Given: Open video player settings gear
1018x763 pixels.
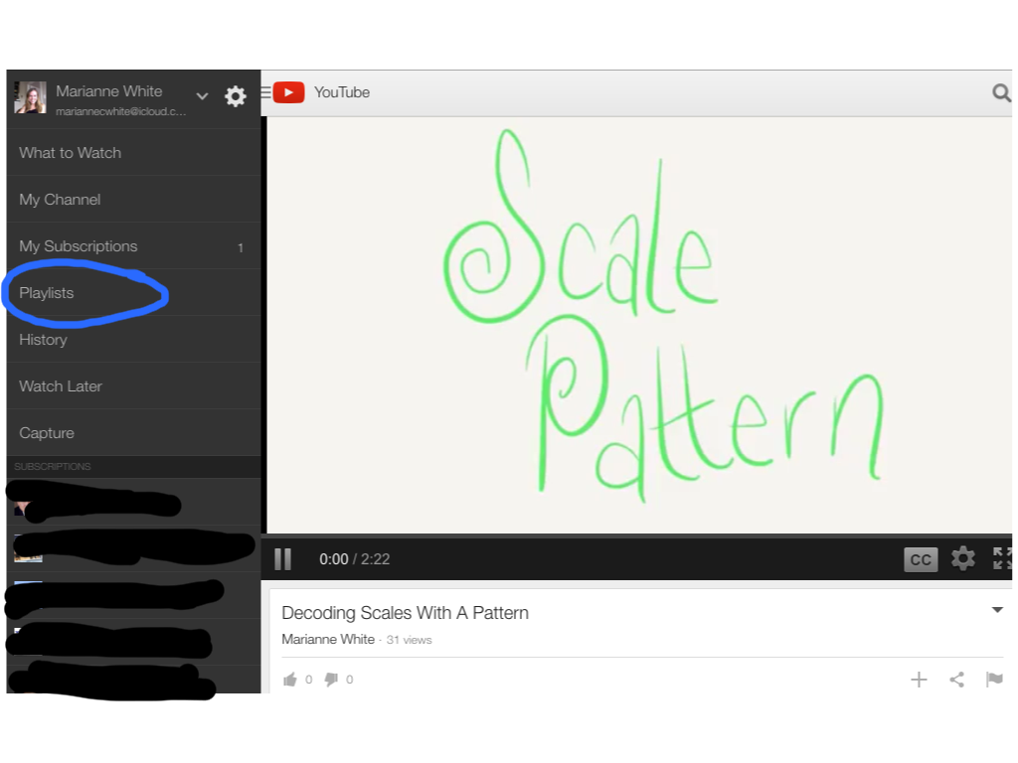Looking at the screenshot, I should 962,558.
